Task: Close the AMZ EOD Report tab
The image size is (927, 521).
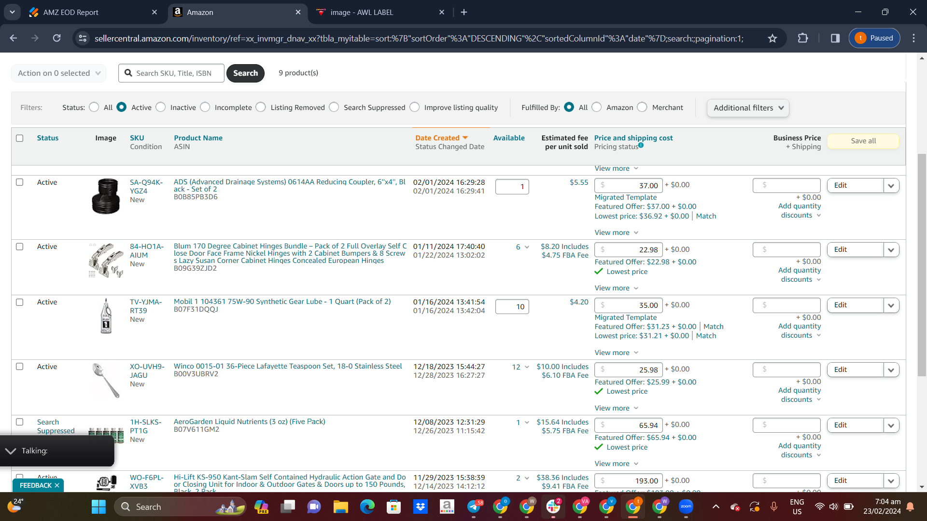Action: point(154,12)
